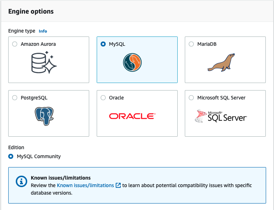Click the Microsoft SQL Server logo
This screenshot has height=210, width=274.
point(221,116)
